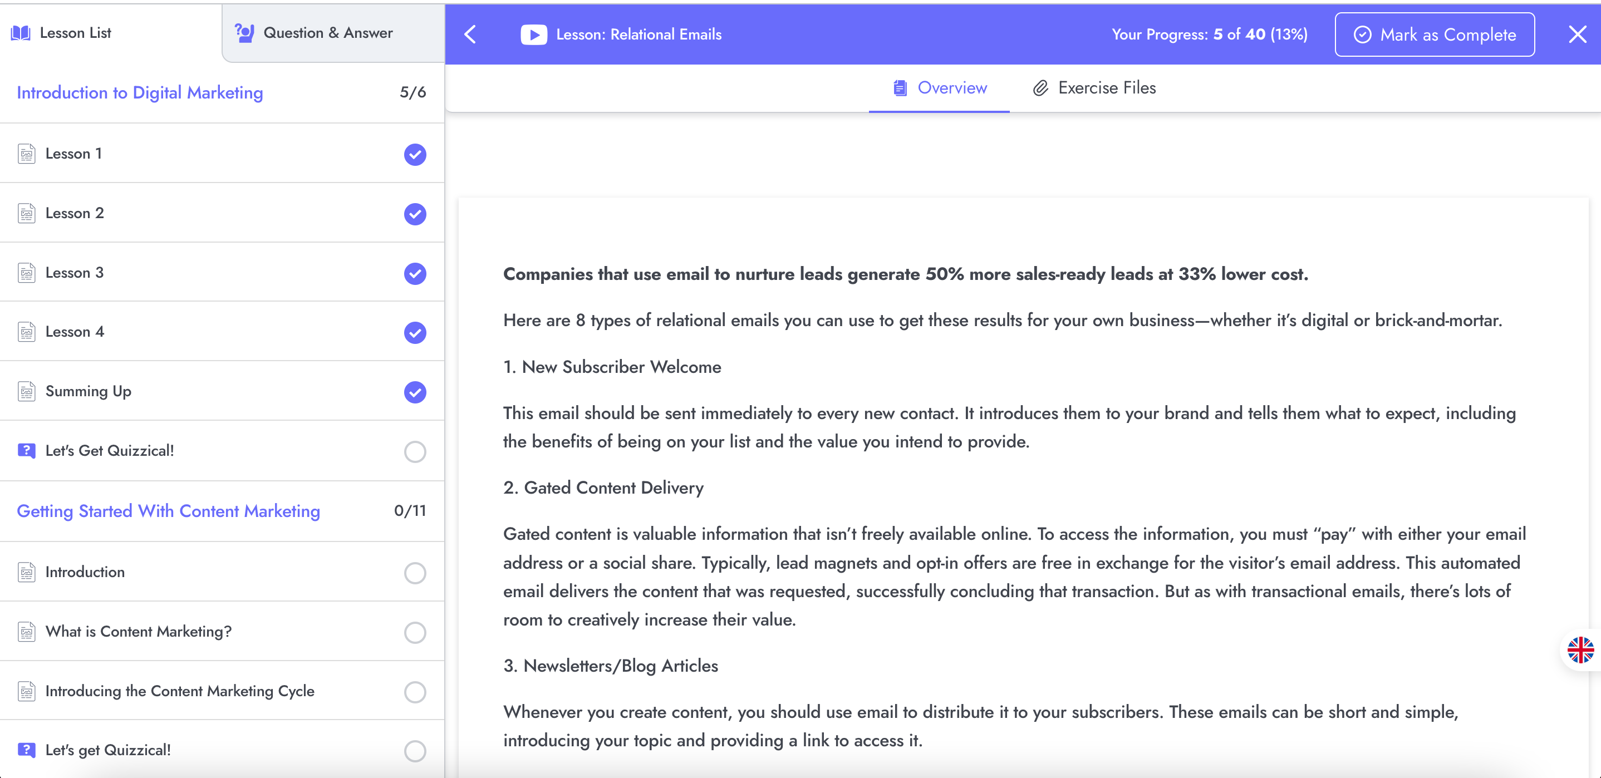
Task: Toggle the completion circle for What is Content Marketing?
Action: tap(415, 632)
